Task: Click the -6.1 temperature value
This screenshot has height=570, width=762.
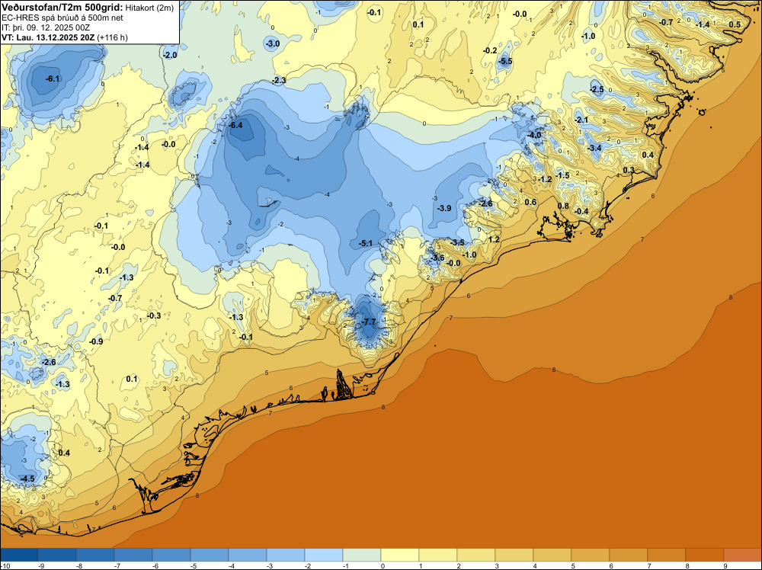Action: pos(53,78)
